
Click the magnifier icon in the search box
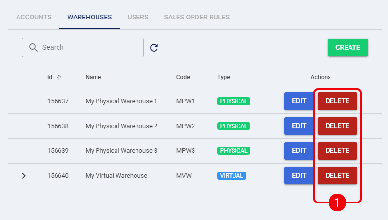pyautogui.click(x=33, y=48)
